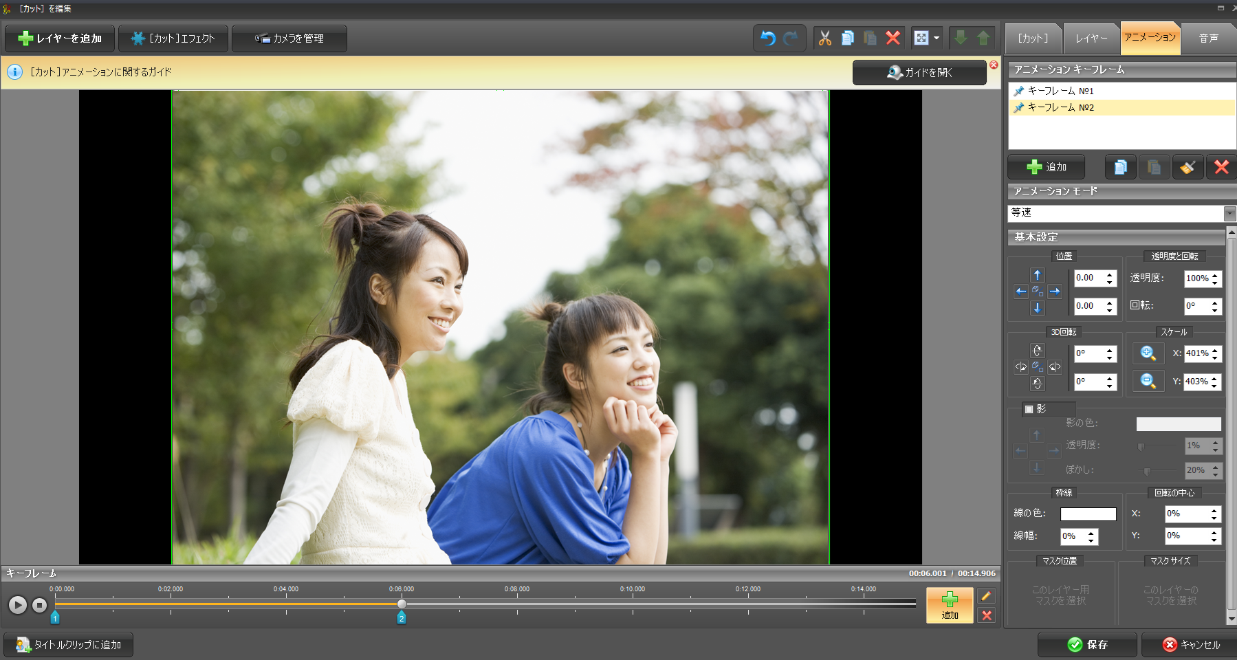Click the undo arrow in the toolbar
Screen dimensions: 1237x660
click(x=768, y=38)
